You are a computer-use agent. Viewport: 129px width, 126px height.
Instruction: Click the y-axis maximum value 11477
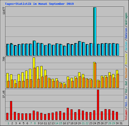(x=4, y=11)
